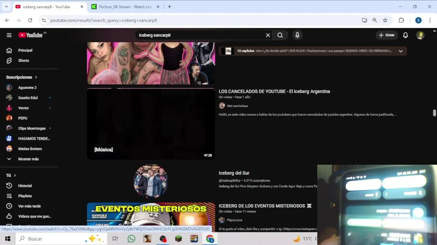The image size is (437, 245).
Task: Open Ver más tarde
Action: (x=29, y=206)
